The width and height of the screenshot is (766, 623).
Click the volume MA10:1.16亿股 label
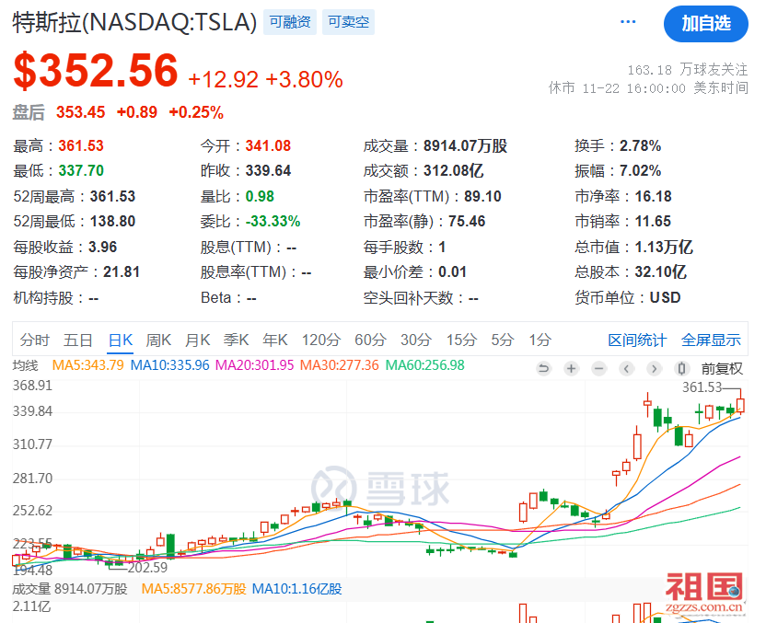pyautogui.click(x=297, y=589)
